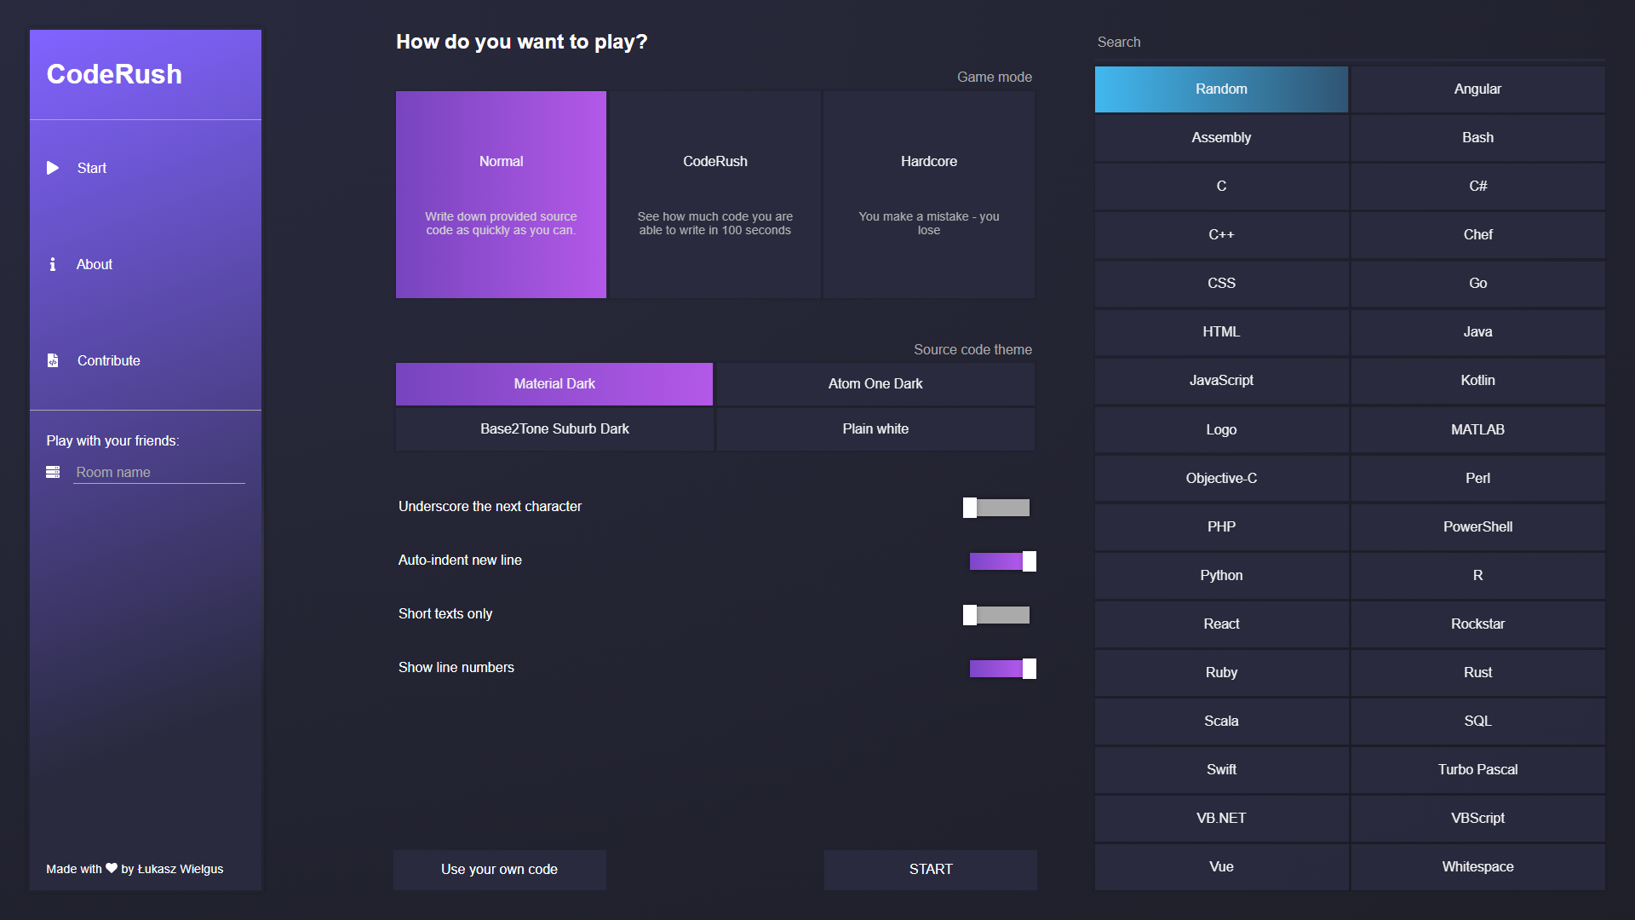
Task: Toggle the Underscore next character option
Action: 997,507
